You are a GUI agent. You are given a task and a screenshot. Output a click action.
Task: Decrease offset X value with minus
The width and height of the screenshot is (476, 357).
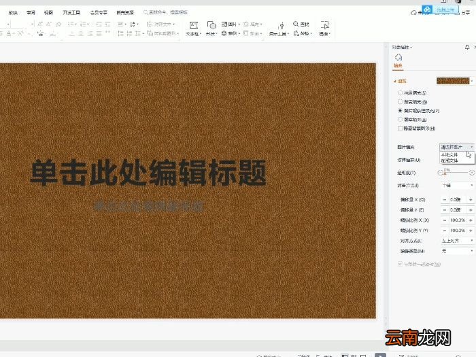pos(445,200)
